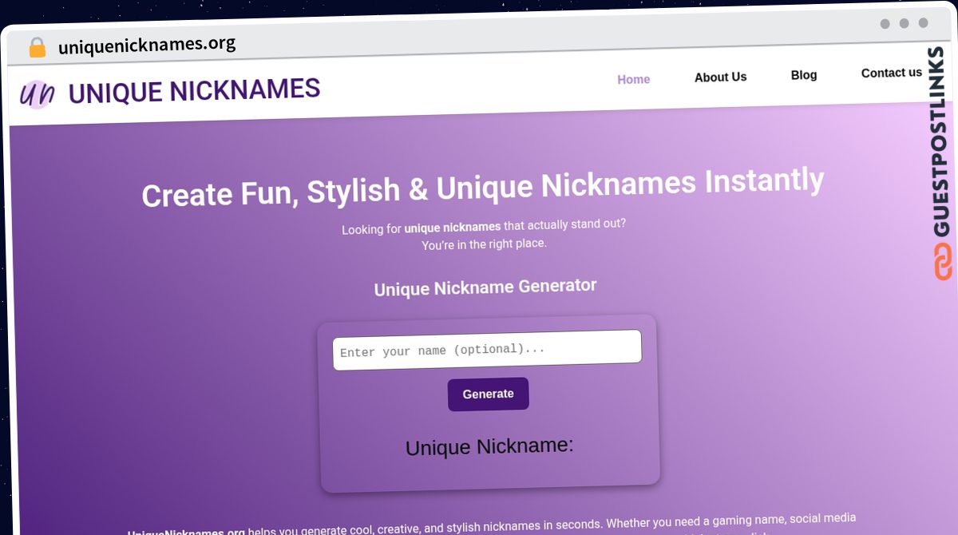Click the padlock icon in address bar
958x535 pixels.
point(37,48)
